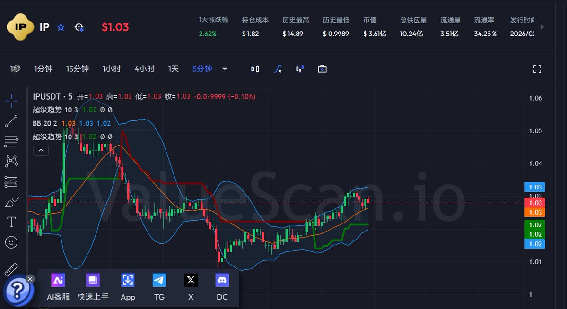The width and height of the screenshot is (567, 309).
Task: Open the help question mark bubble
Action: [x=18, y=290]
